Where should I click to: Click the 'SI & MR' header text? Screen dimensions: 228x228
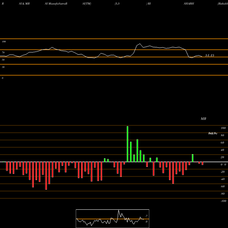point(24,4)
